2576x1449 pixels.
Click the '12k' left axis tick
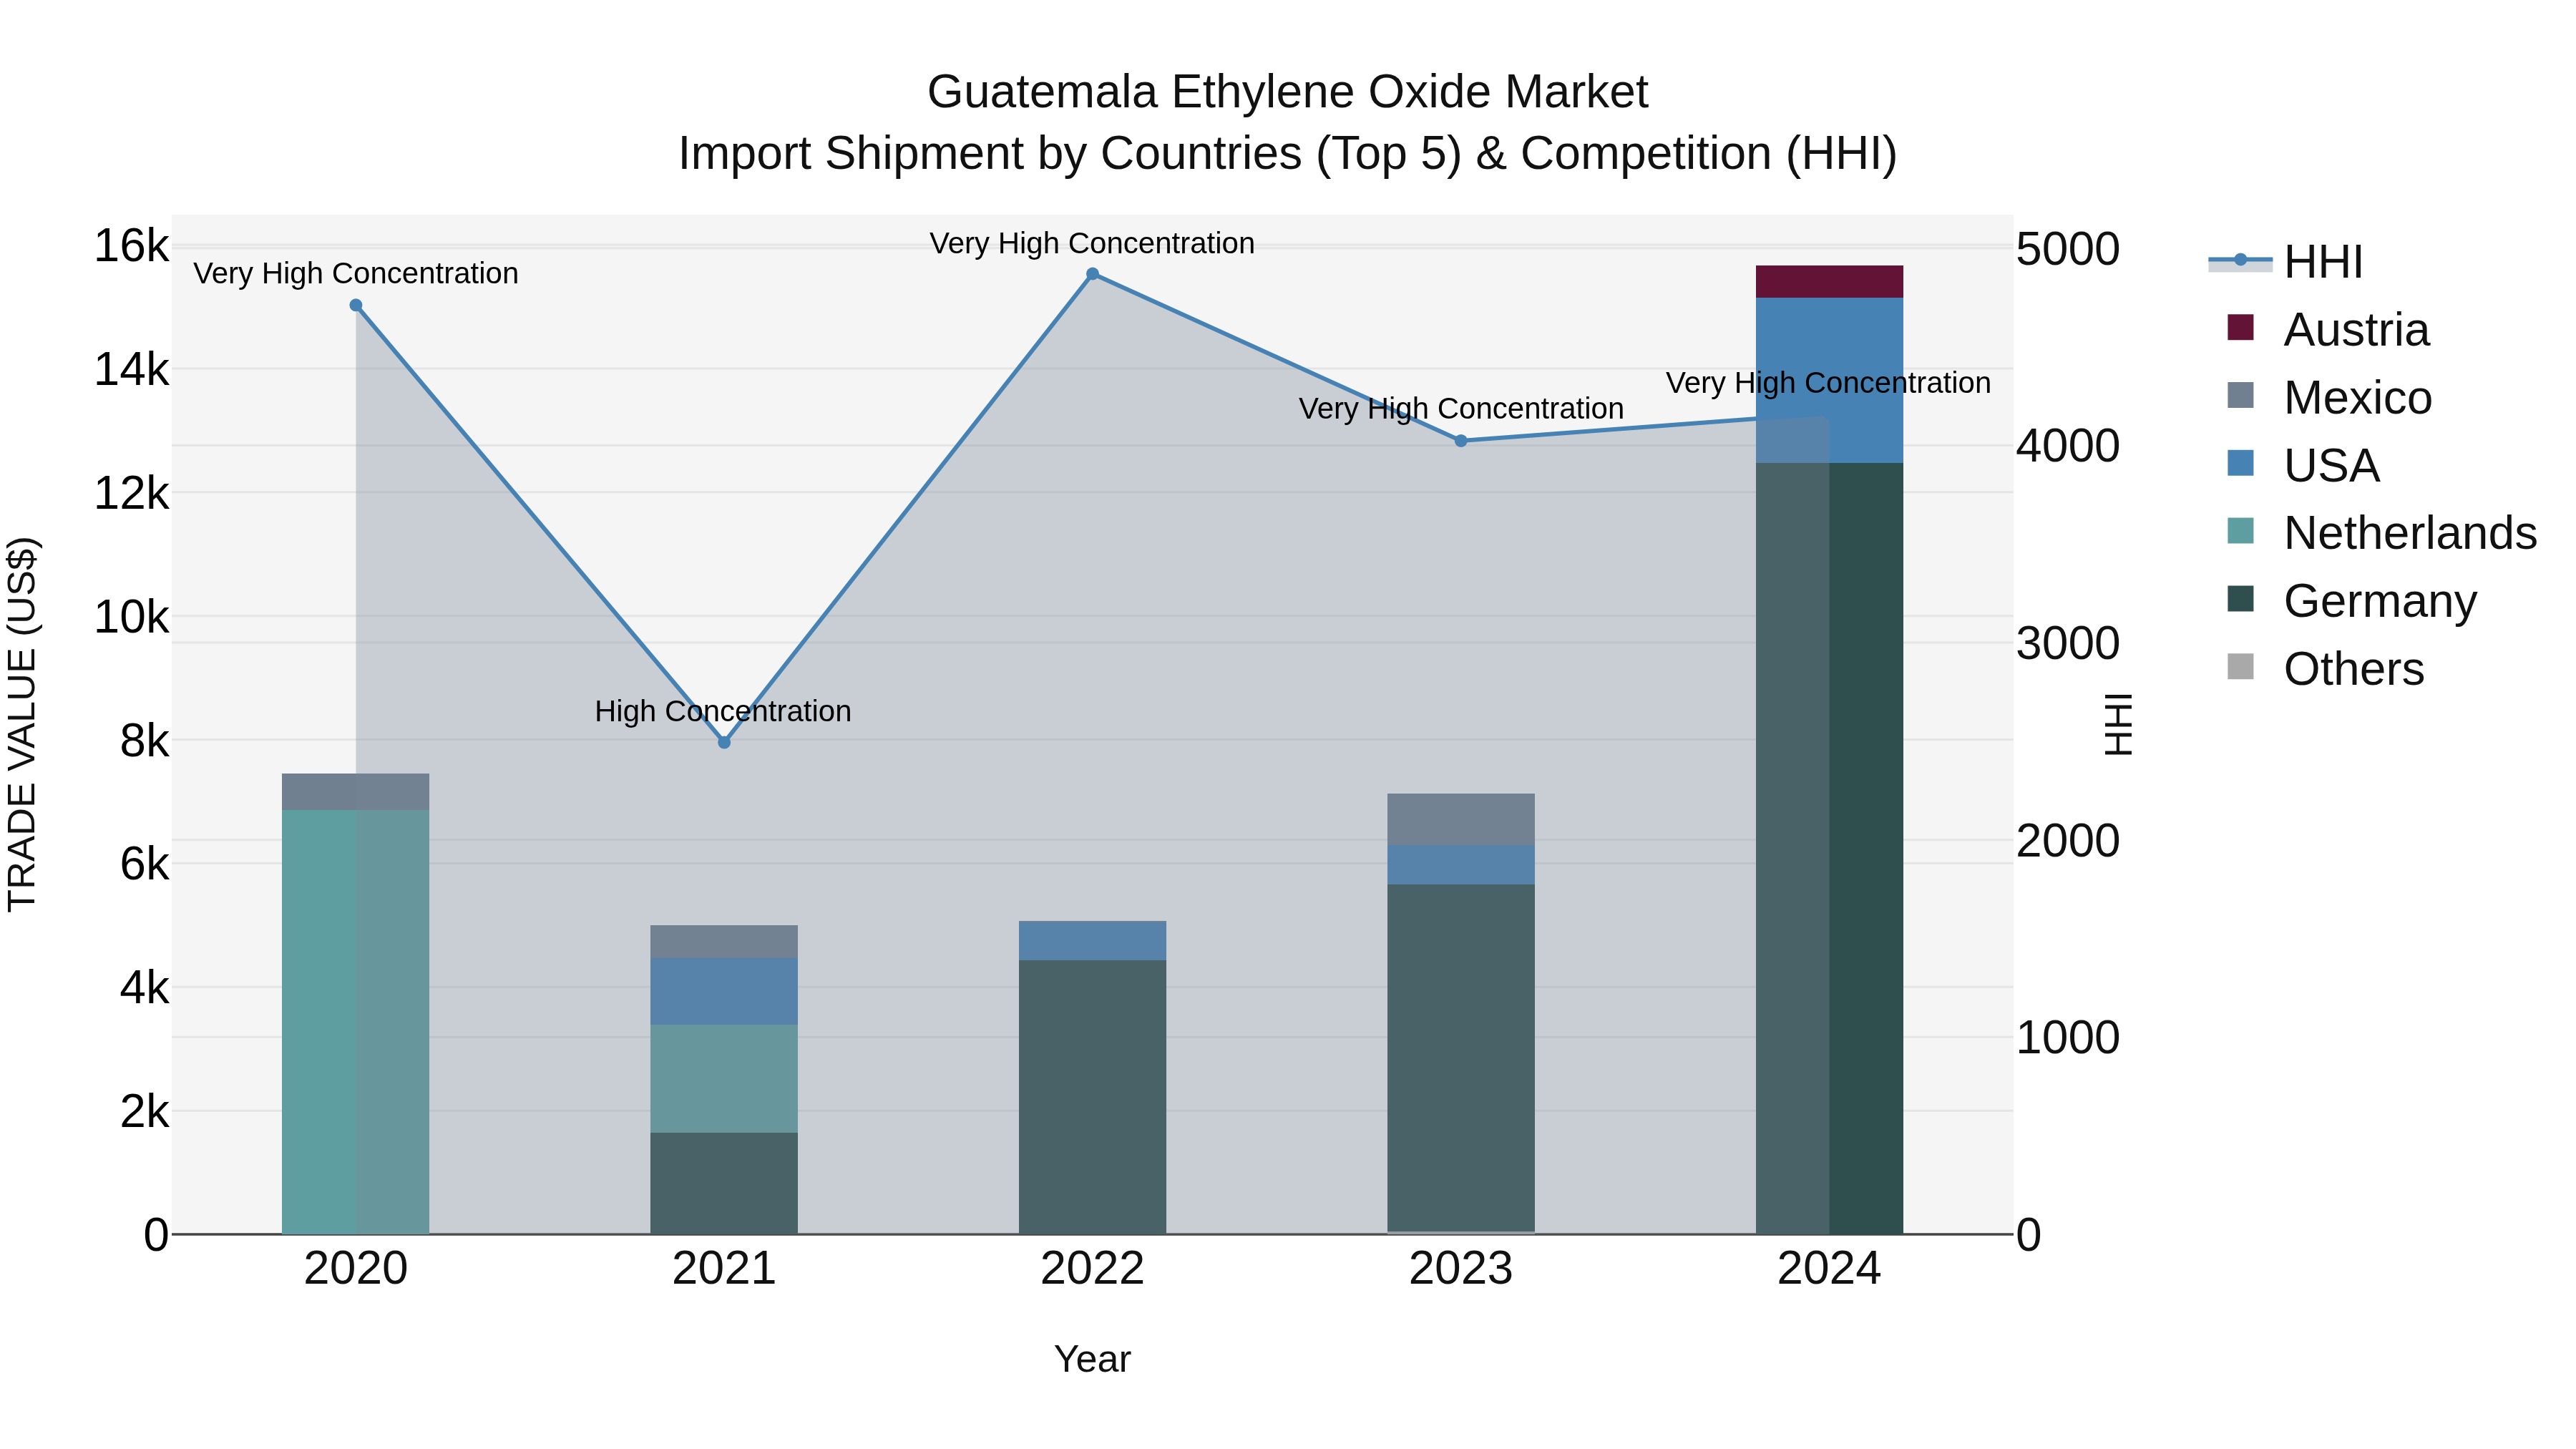click(x=131, y=493)
